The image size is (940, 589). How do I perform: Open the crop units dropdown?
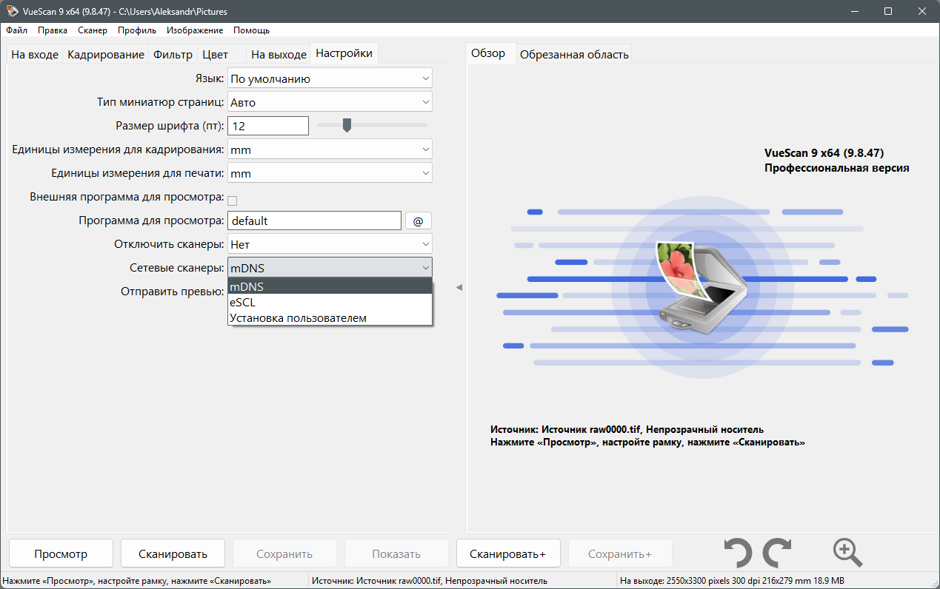pos(330,149)
